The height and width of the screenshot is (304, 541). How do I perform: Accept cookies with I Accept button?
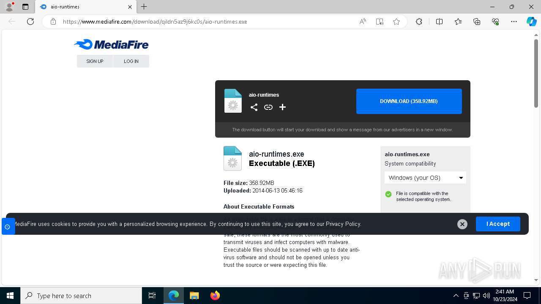click(x=498, y=224)
